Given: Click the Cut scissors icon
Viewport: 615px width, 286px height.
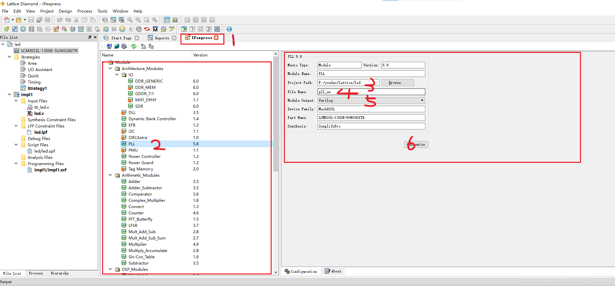Looking at the screenshot, I should point(76,20).
